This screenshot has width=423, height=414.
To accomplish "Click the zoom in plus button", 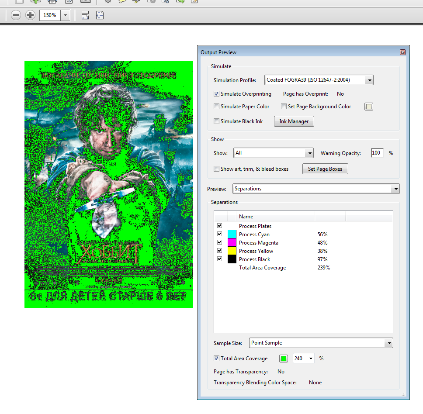I will click(x=30, y=15).
